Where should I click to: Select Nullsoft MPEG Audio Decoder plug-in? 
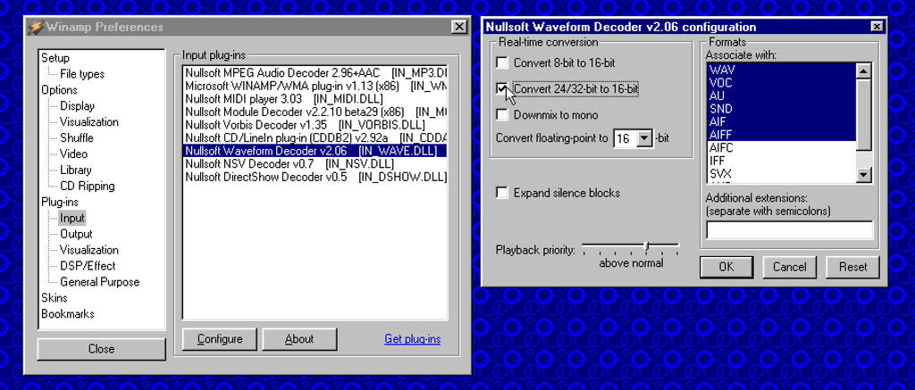point(315,73)
